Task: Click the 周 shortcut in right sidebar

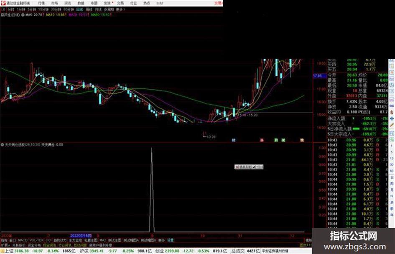Action: pos(392,184)
